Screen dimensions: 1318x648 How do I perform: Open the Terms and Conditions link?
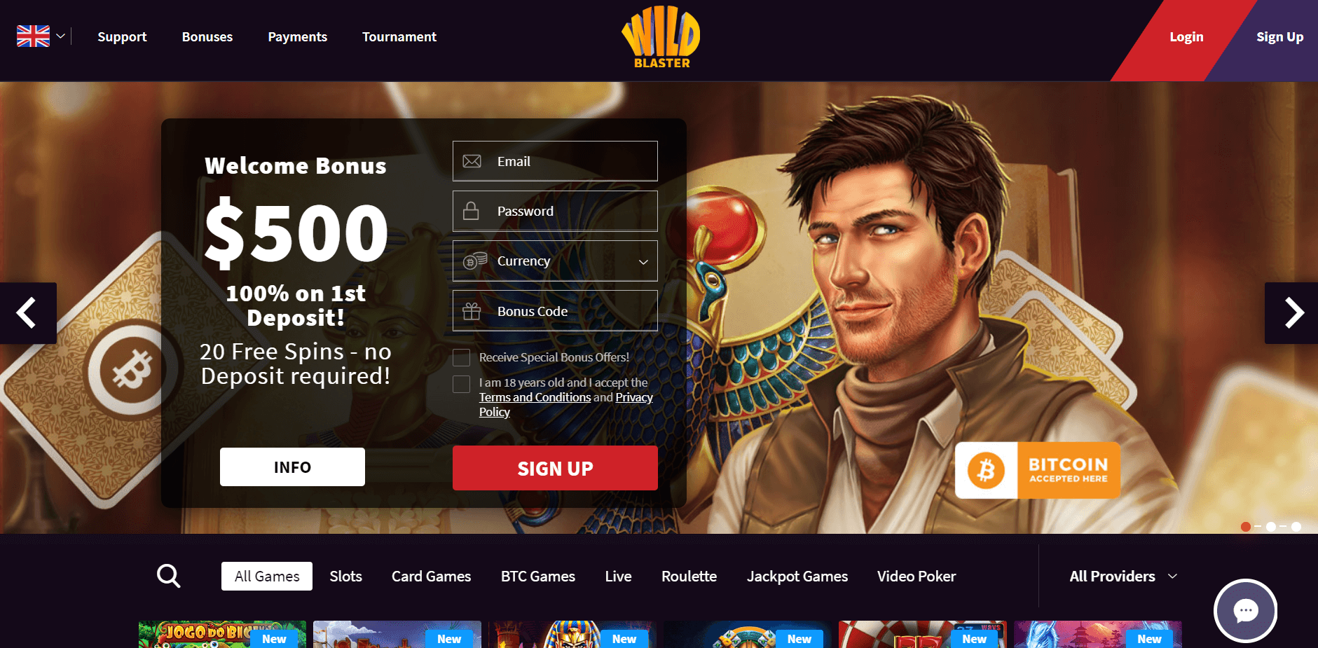(x=535, y=397)
